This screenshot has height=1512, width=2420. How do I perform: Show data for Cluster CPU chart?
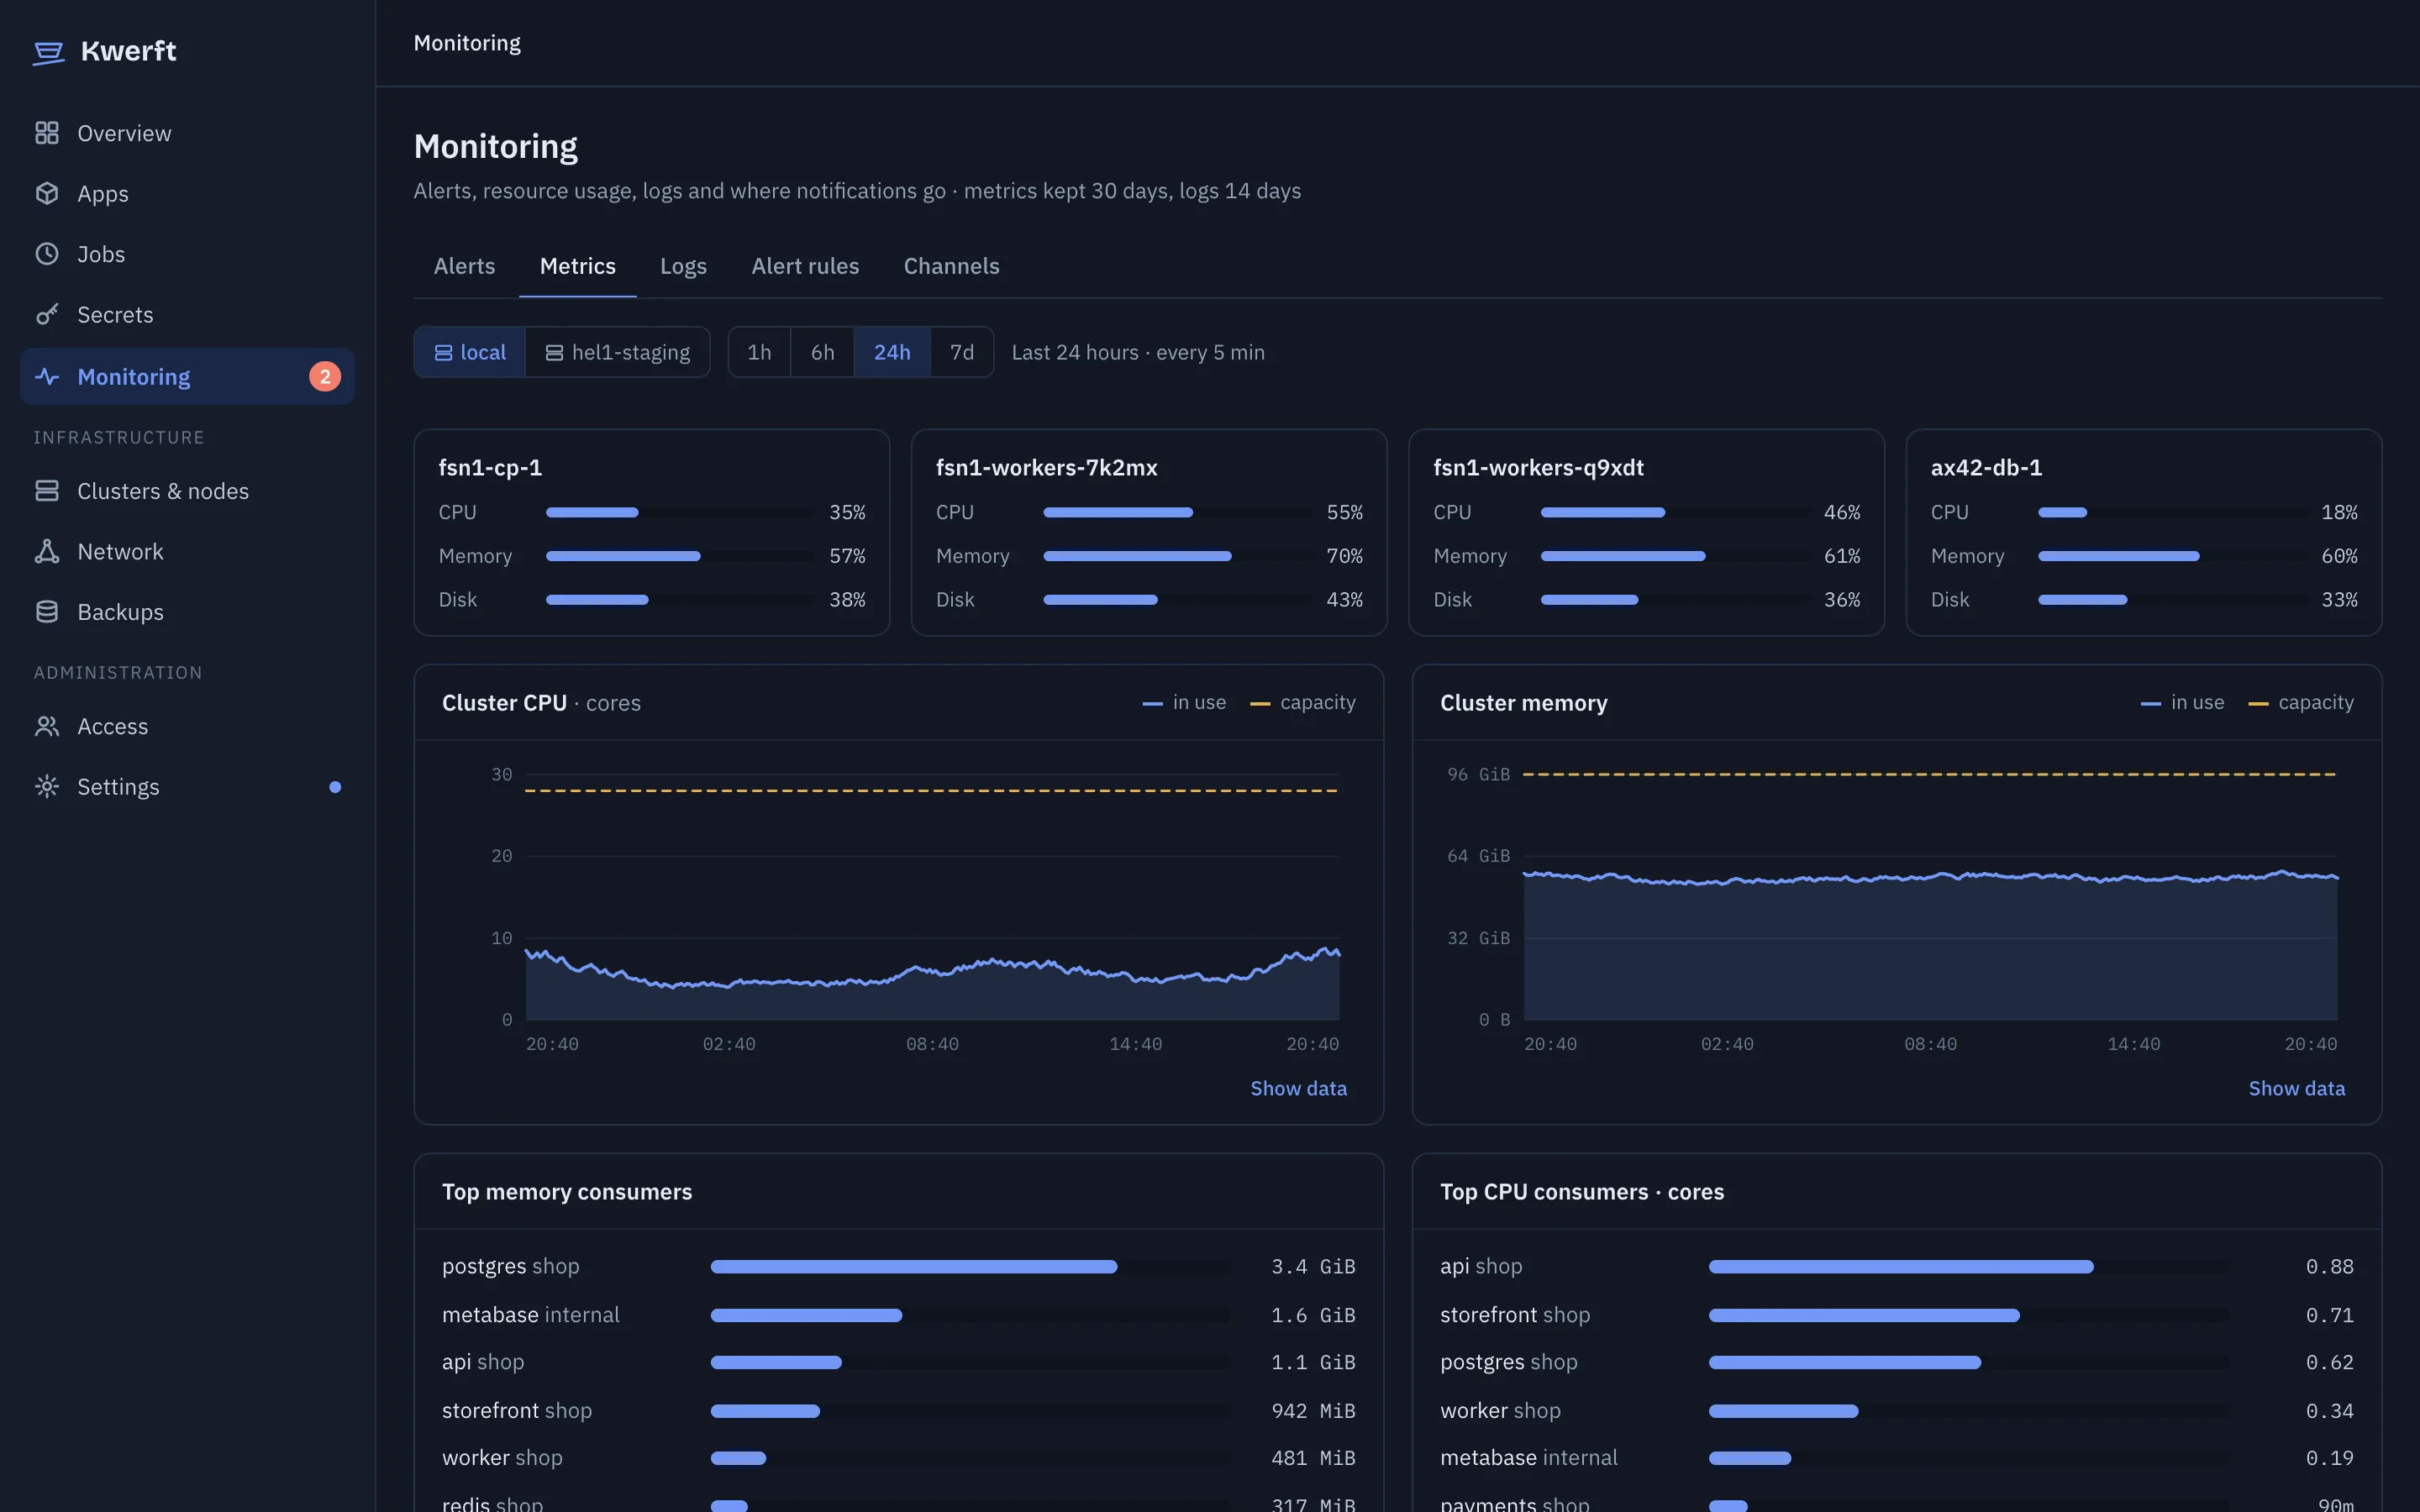1298,1088
